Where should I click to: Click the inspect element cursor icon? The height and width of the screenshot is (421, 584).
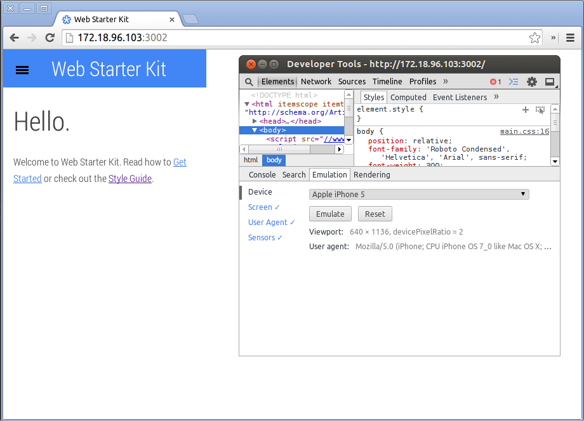(x=540, y=109)
